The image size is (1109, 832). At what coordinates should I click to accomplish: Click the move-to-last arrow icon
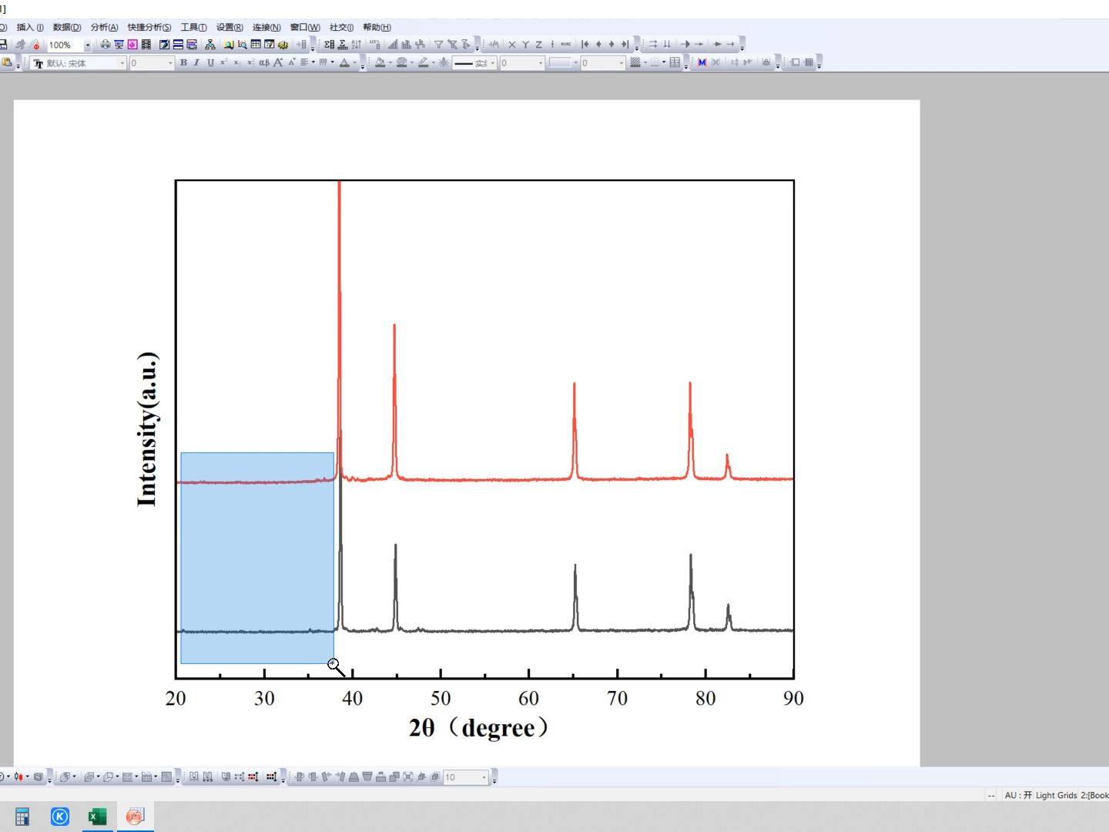[625, 45]
